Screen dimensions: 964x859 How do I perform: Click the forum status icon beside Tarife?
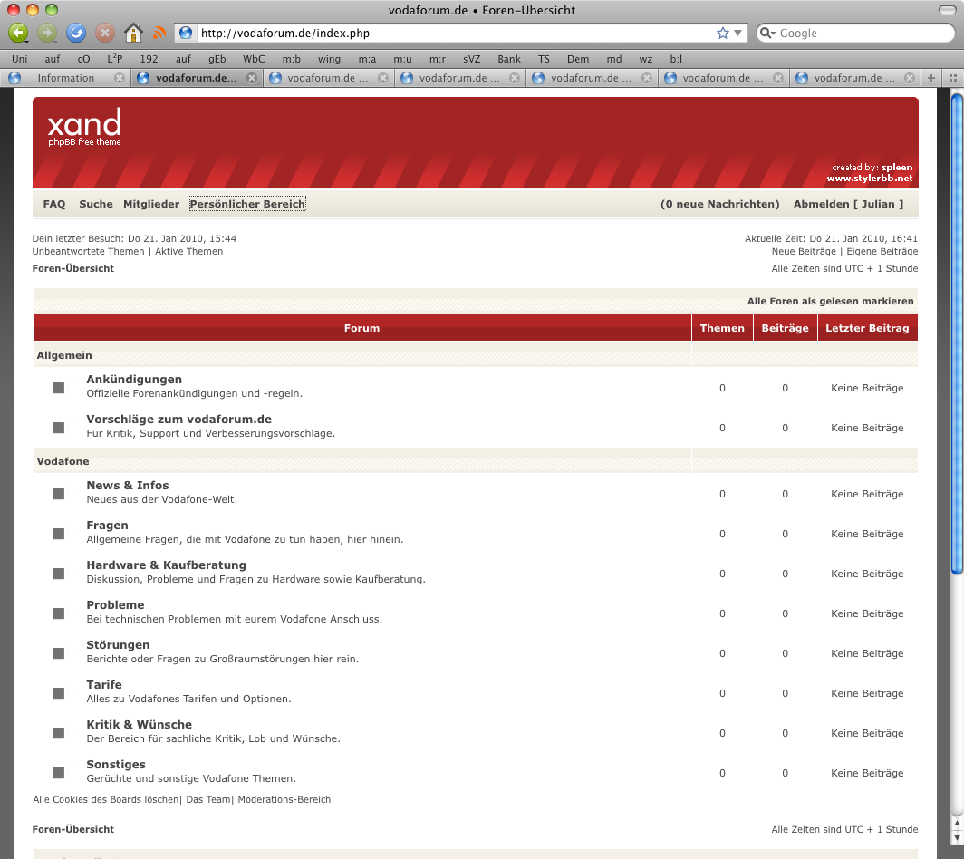pyautogui.click(x=59, y=693)
